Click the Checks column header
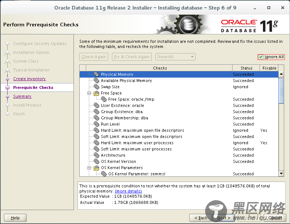This screenshot has height=224, width=290. pyautogui.click(x=159, y=68)
